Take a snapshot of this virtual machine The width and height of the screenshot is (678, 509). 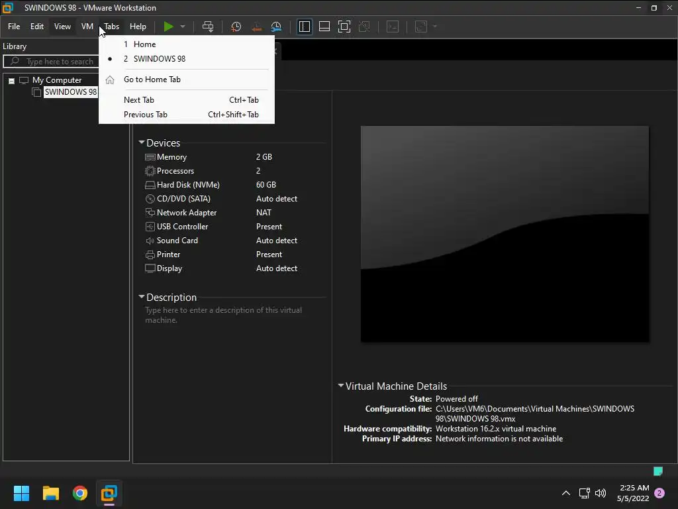point(236,27)
